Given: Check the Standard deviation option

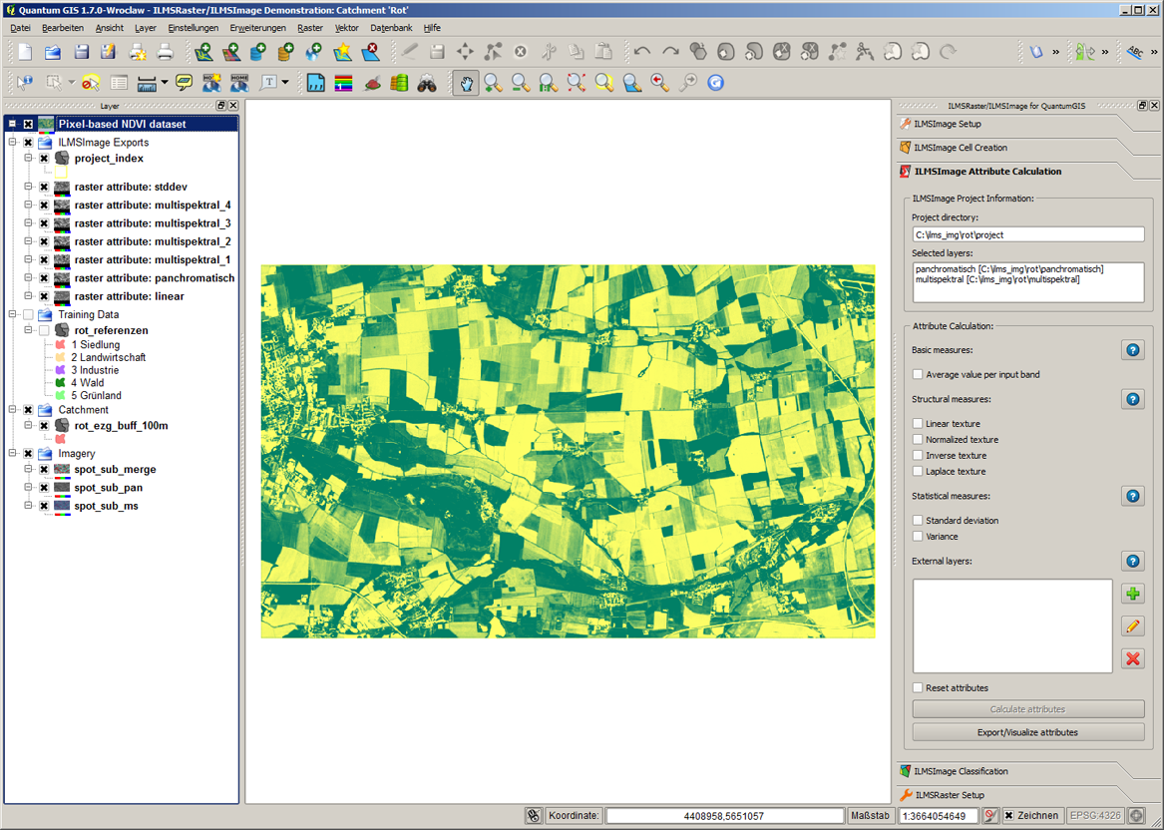Looking at the screenshot, I should point(918,521).
